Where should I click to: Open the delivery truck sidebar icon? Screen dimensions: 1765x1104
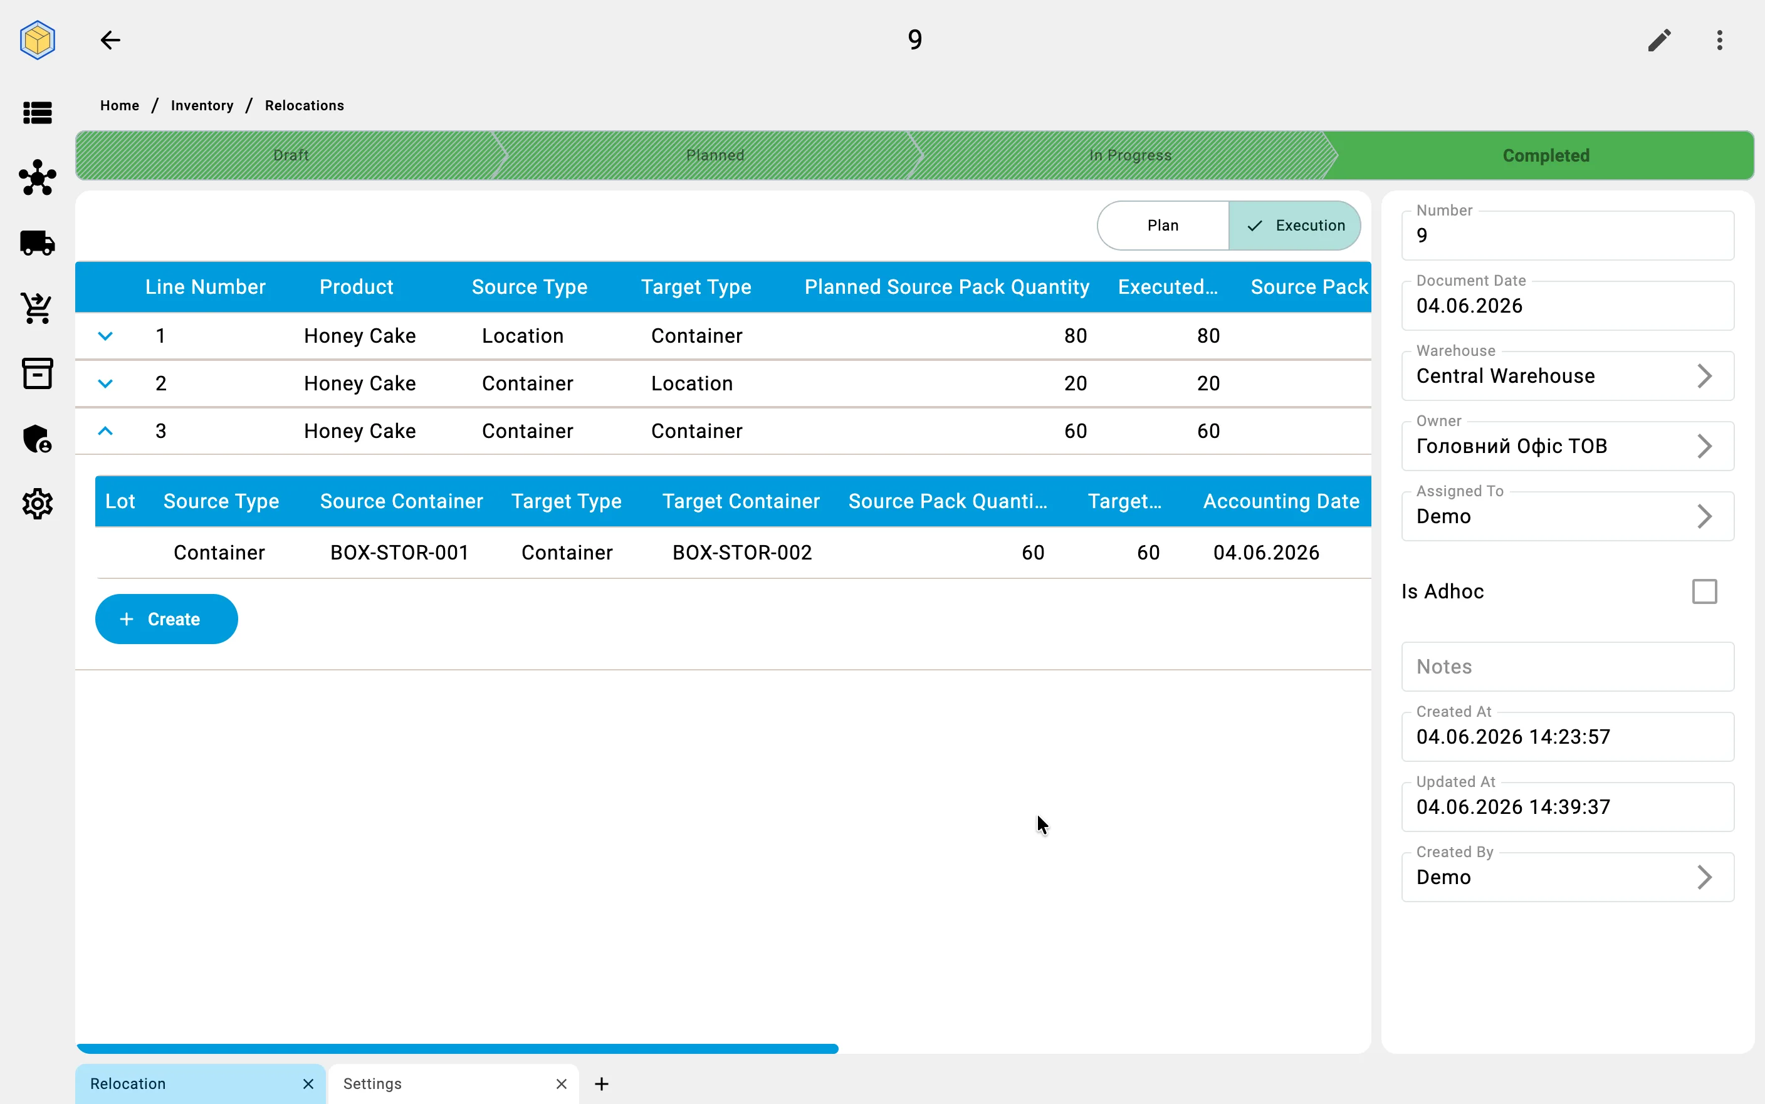click(37, 243)
